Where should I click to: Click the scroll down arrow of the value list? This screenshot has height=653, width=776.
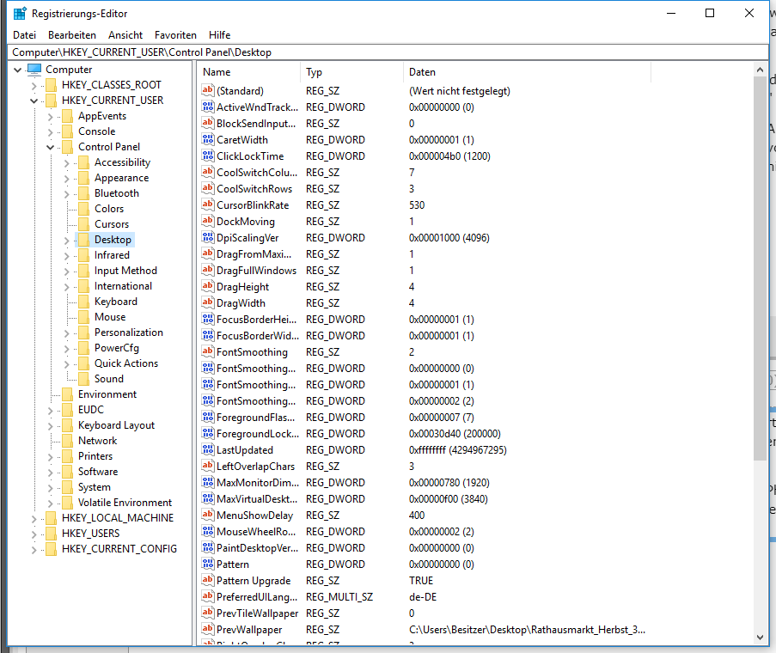point(761,638)
